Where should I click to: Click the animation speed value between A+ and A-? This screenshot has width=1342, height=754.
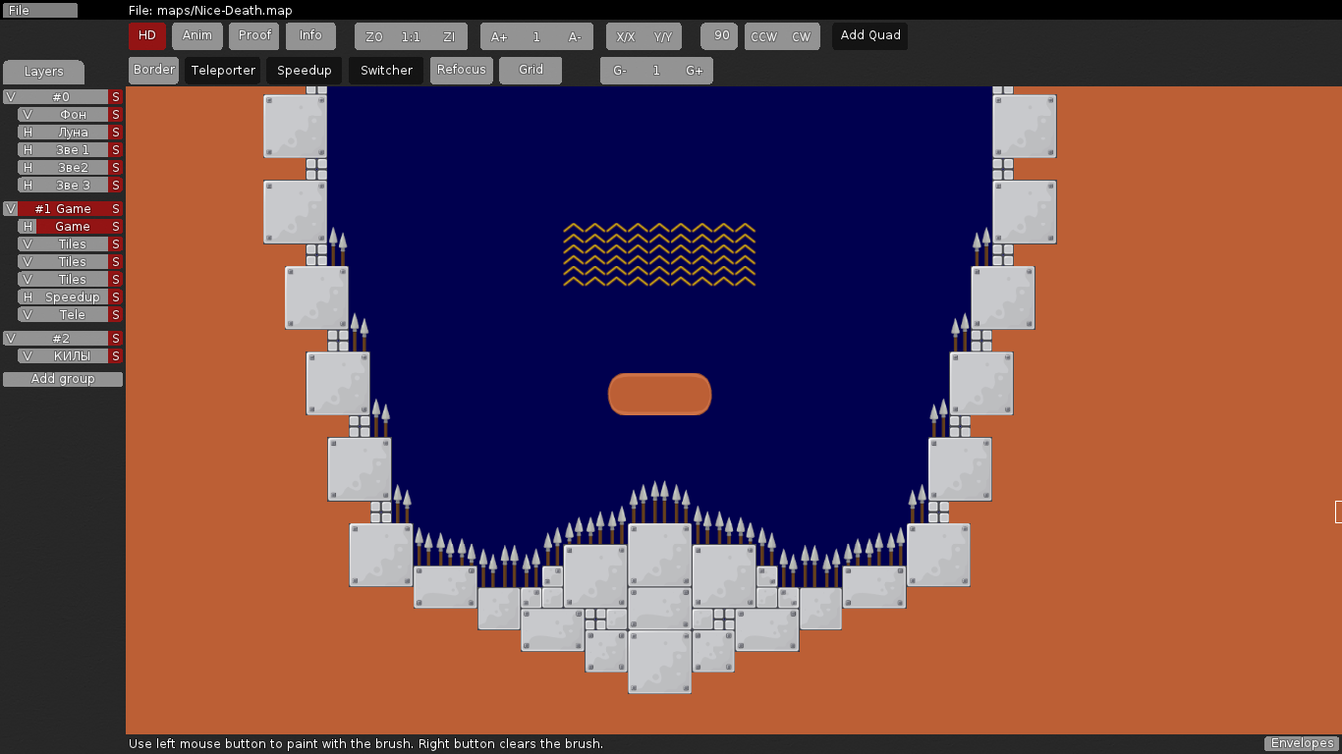coord(536,36)
